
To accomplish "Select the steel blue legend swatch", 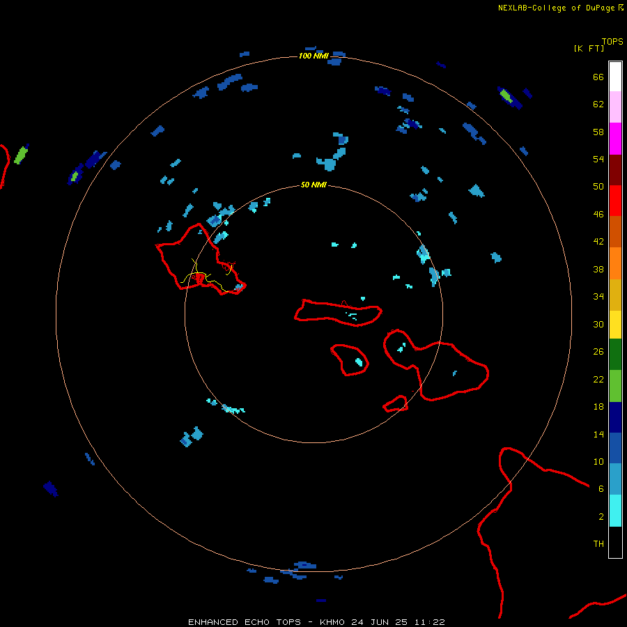I will [615, 479].
